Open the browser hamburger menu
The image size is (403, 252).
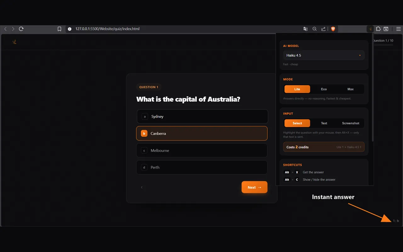398,29
